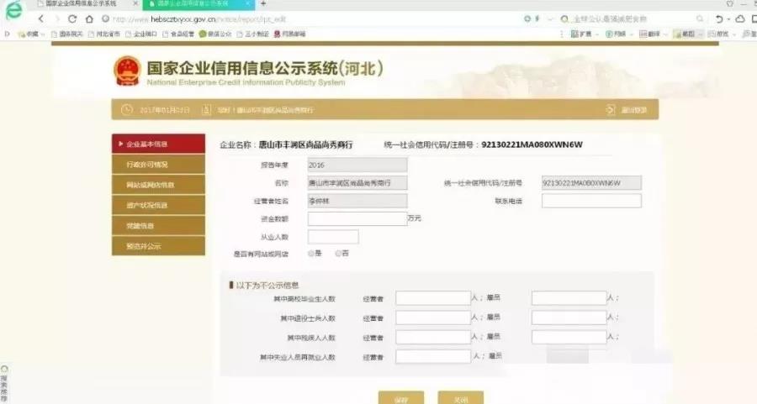The image size is (757, 404).
Task: Click the hebscztxyxx.gov.cn address bar
Action: [x=309, y=19]
